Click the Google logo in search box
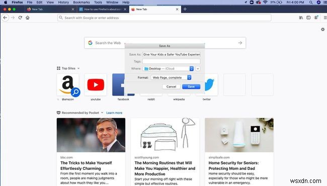The width and height of the screenshot is (327, 186). point(90,43)
